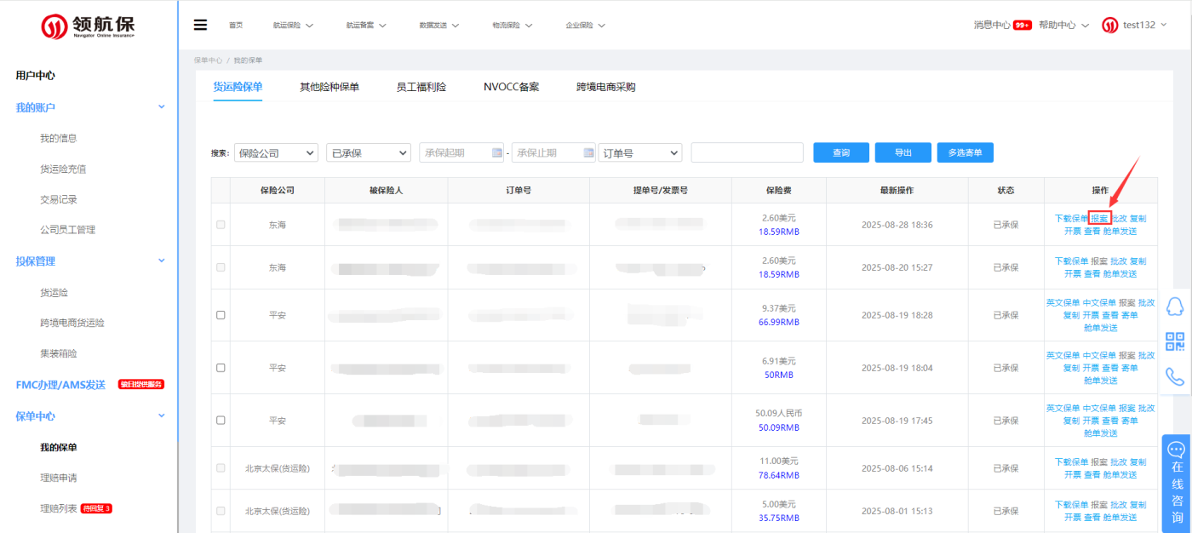The height and width of the screenshot is (533, 1192).
Task: Open calendar icon in 承保止期 field
Action: 588,152
